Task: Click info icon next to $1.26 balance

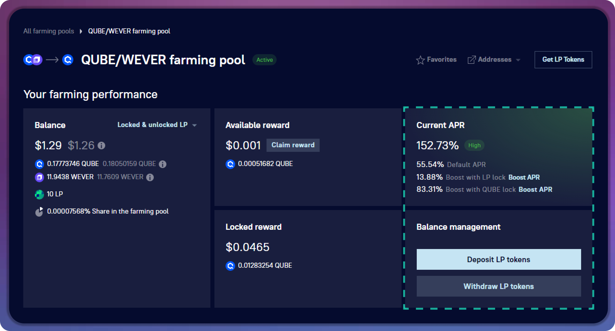Action: tap(101, 146)
